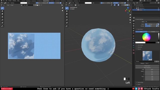Select the Annotate tool in the image editor toolbar

point(2,26)
